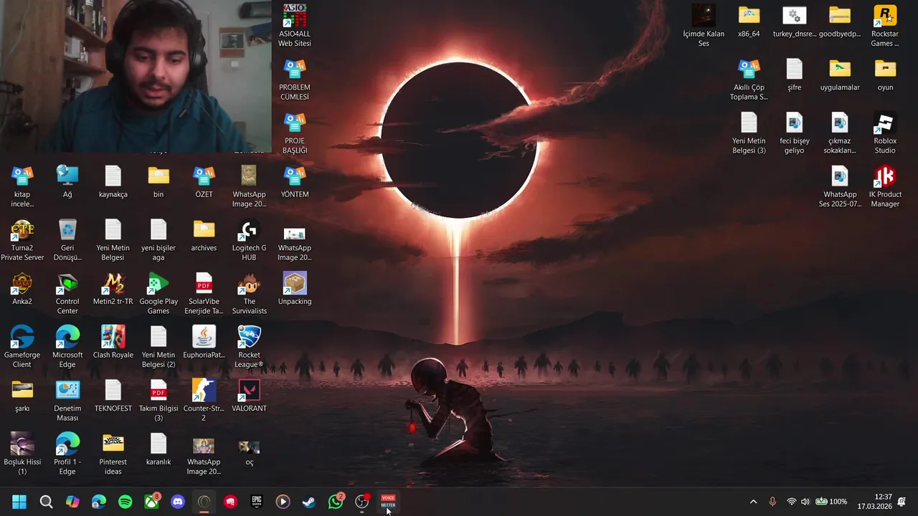Open Spotify from the taskbar
Image resolution: width=918 pixels, height=516 pixels.
(x=126, y=502)
